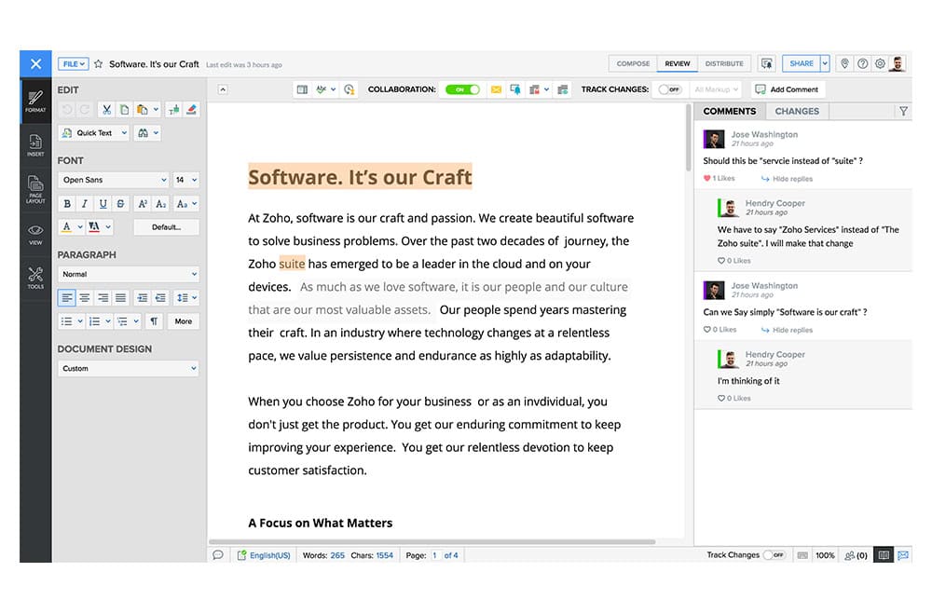Click the increase indent icon
The width and height of the screenshot is (932, 613).
tap(143, 297)
